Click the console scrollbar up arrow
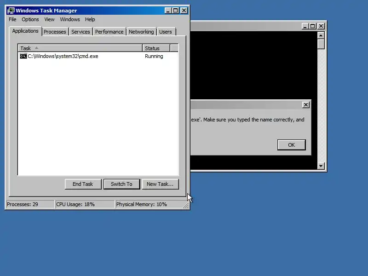The image size is (368, 276). 321,35
